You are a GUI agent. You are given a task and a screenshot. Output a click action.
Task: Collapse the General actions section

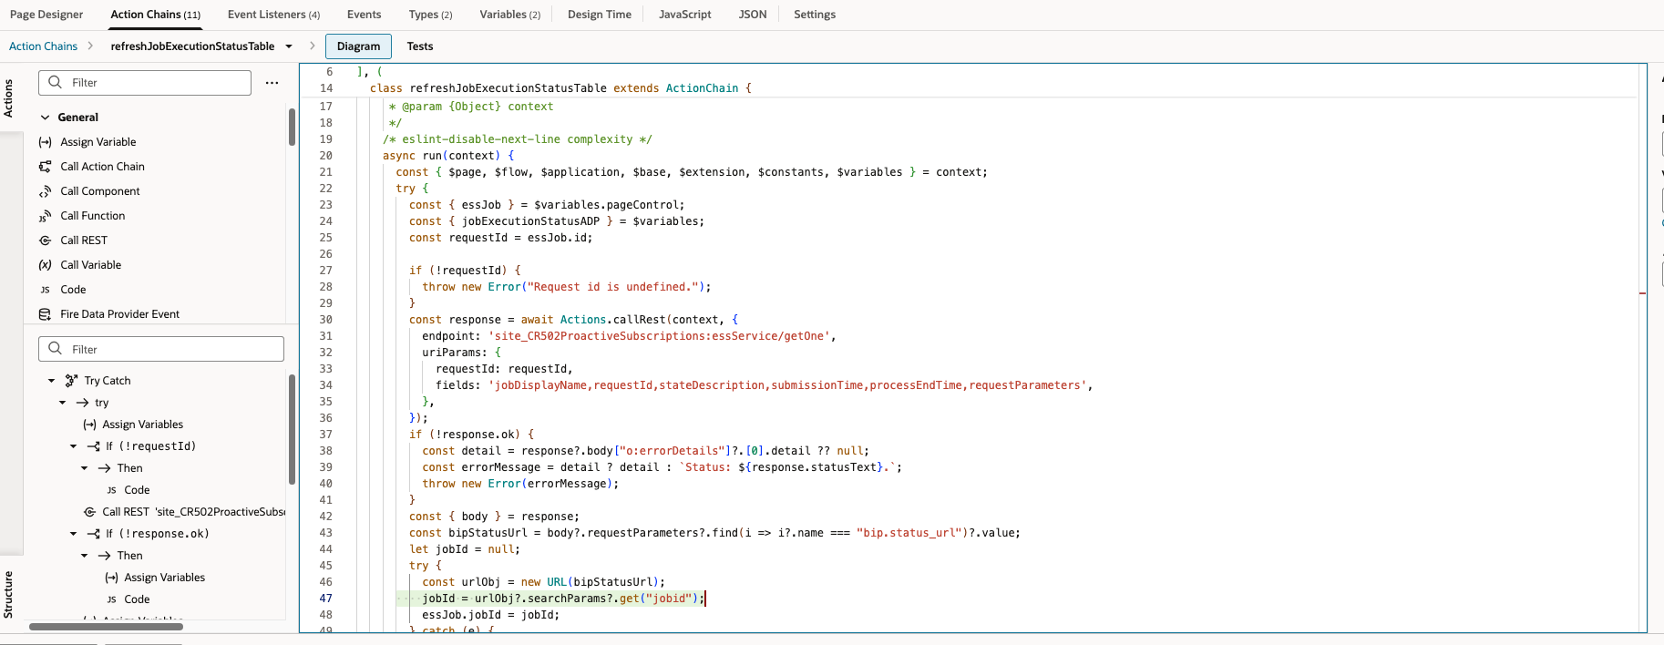point(45,118)
